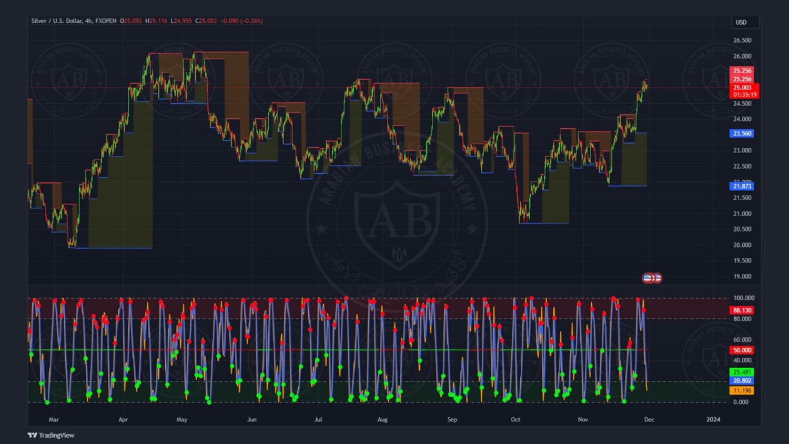
Task: Click the Silver / U.S. Dollar chart title
Action: [x=73, y=21]
